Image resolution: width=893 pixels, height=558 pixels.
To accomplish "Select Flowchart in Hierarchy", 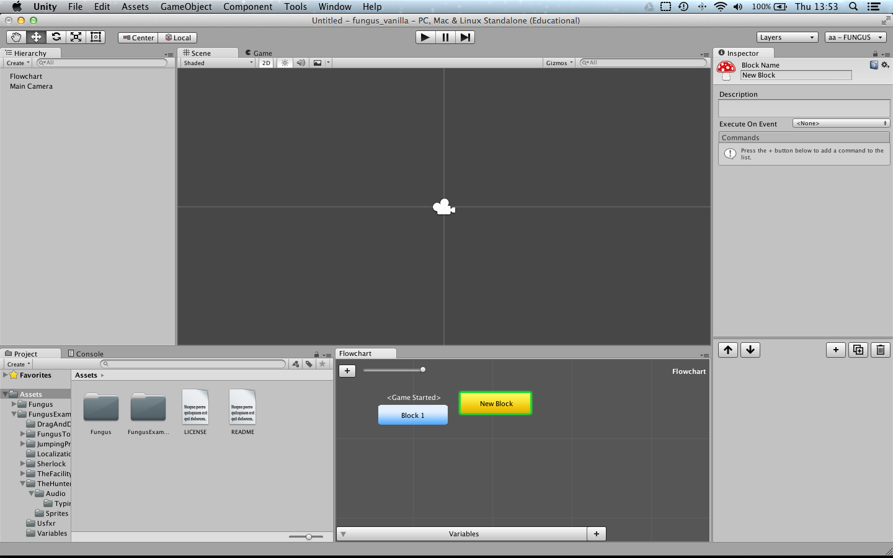I will tap(26, 76).
